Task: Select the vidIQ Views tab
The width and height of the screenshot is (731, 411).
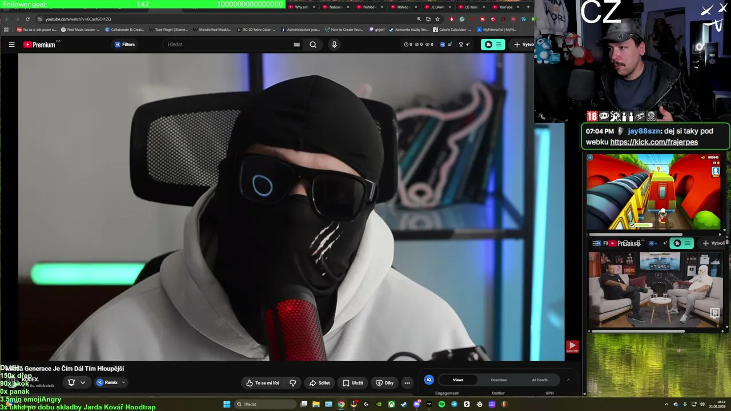Action: coord(458,380)
